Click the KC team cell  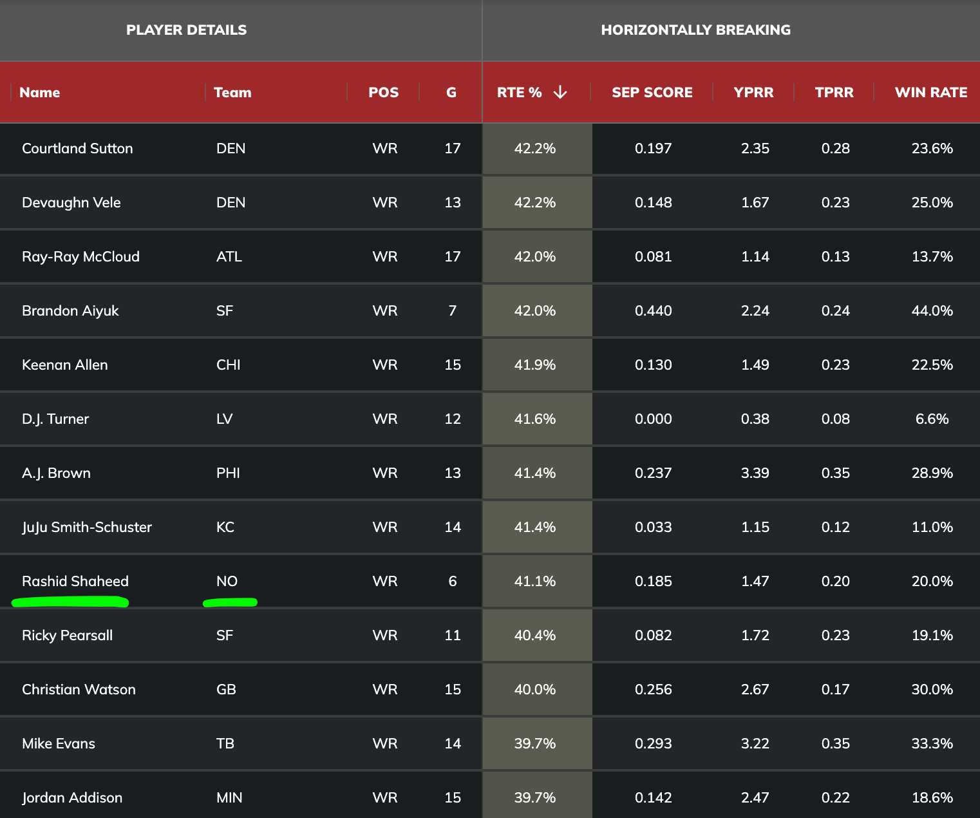(x=225, y=527)
